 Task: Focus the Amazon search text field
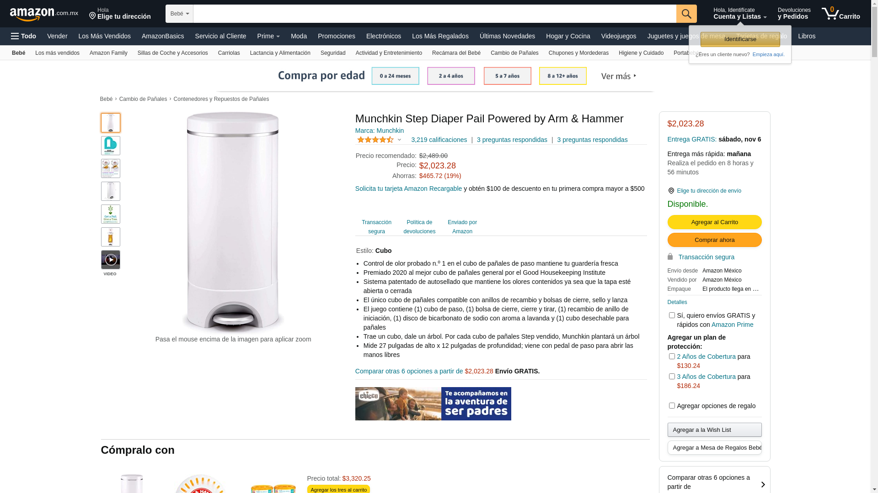tap(435, 14)
